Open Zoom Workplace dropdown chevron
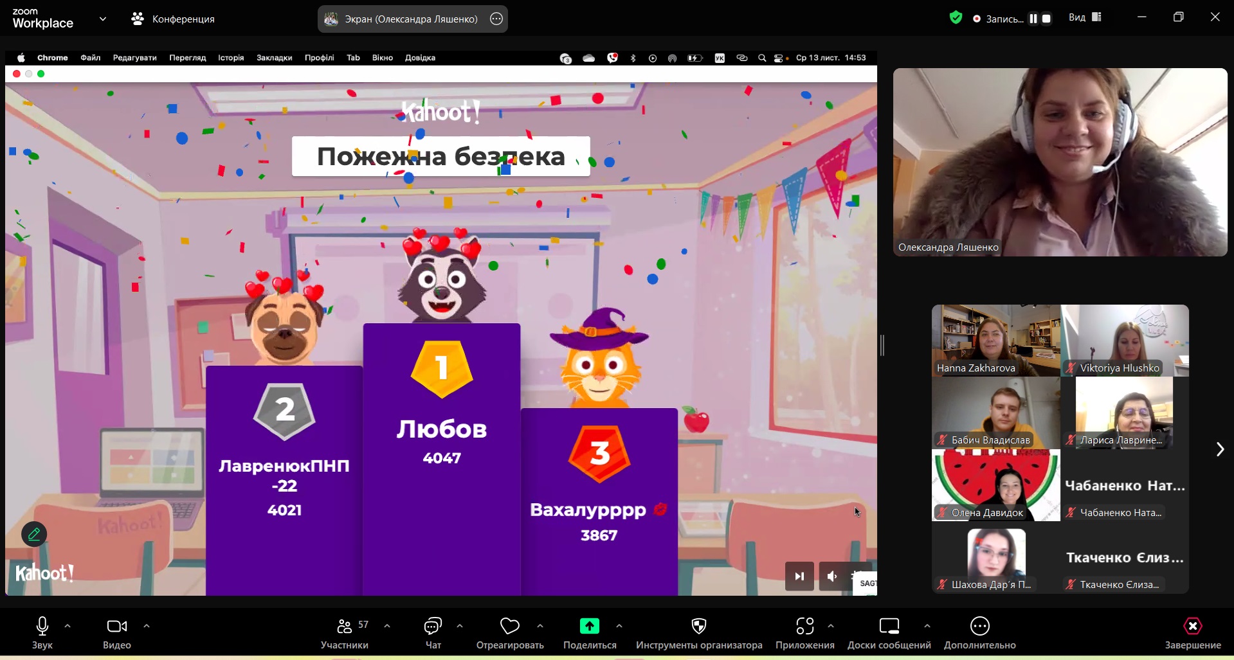Screen dimensions: 1234x660 point(103,19)
